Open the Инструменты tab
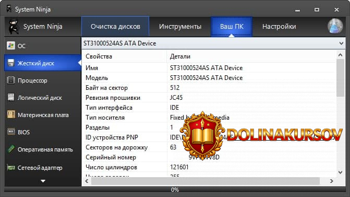 tap(180, 26)
